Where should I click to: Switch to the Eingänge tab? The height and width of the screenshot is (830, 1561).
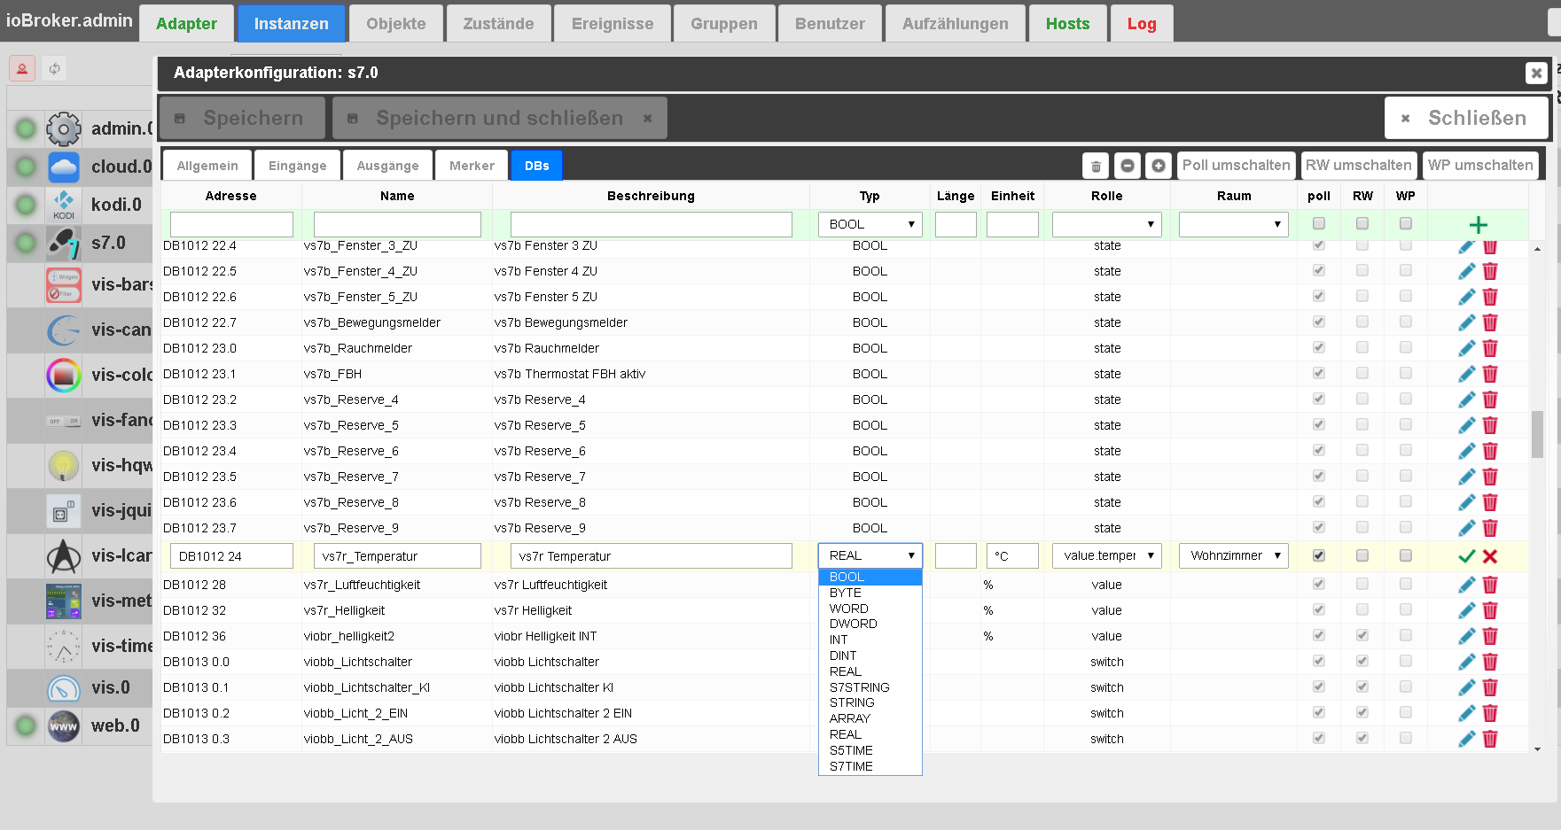[x=298, y=166]
